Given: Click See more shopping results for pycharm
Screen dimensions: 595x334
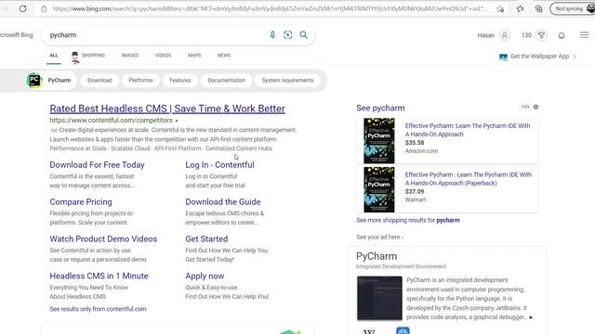Looking at the screenshot, I should pos(408,220).
